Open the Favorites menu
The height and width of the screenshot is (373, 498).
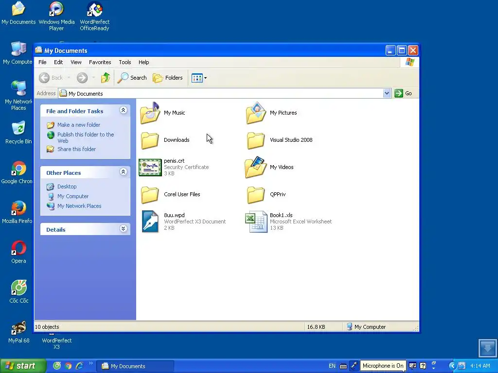point(100,62)
